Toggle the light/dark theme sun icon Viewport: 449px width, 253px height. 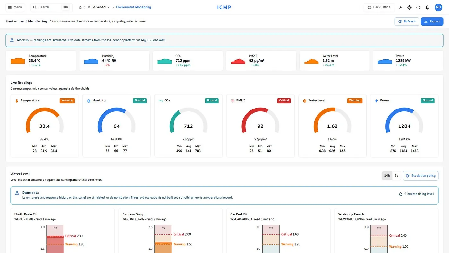click(x=410, y=7)
